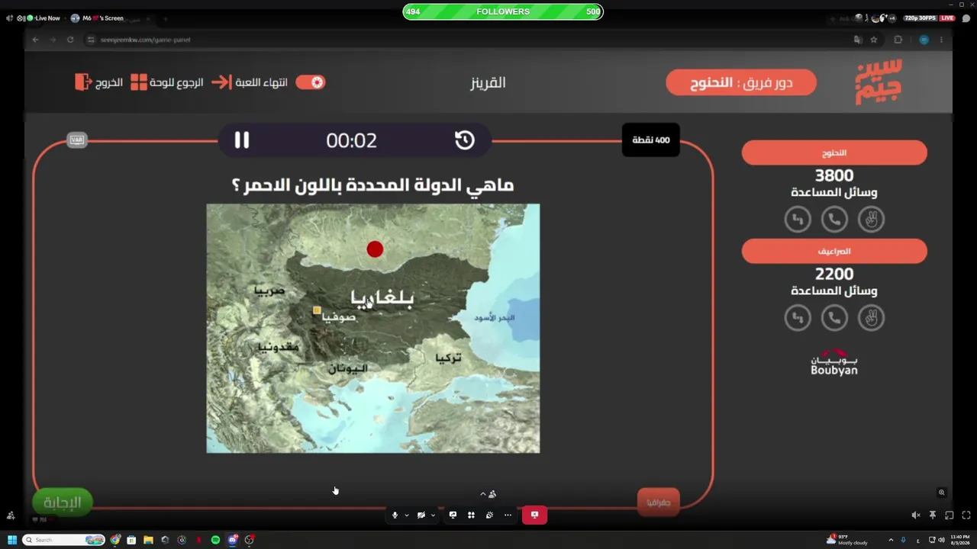Expand the participants chevron above toolbar
Screen dimensions: 977x549
(482, 494)
